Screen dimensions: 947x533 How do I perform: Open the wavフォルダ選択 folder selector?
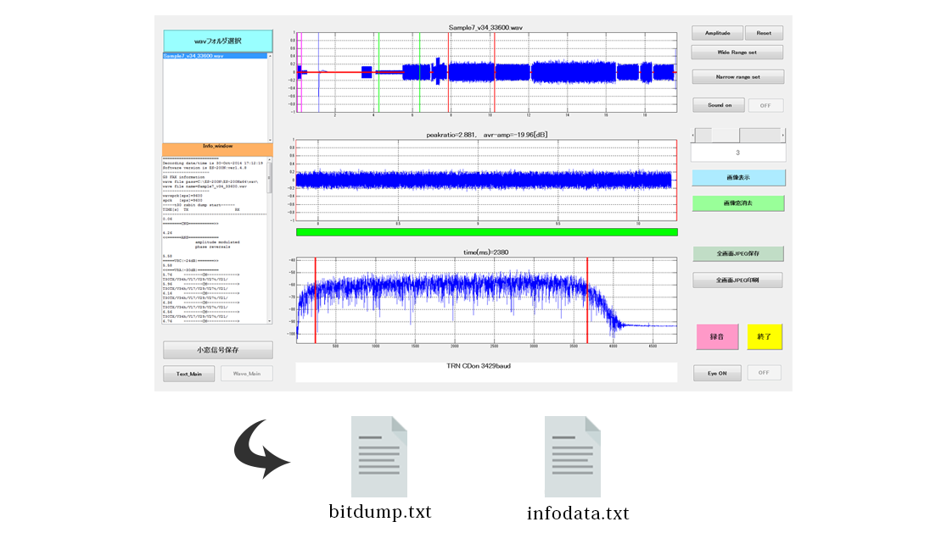click(217, 41)
